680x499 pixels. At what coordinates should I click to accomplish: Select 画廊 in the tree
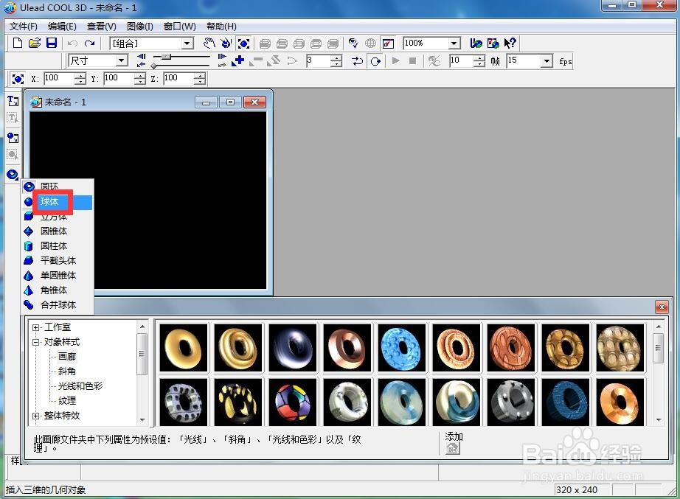click(67, 356)
